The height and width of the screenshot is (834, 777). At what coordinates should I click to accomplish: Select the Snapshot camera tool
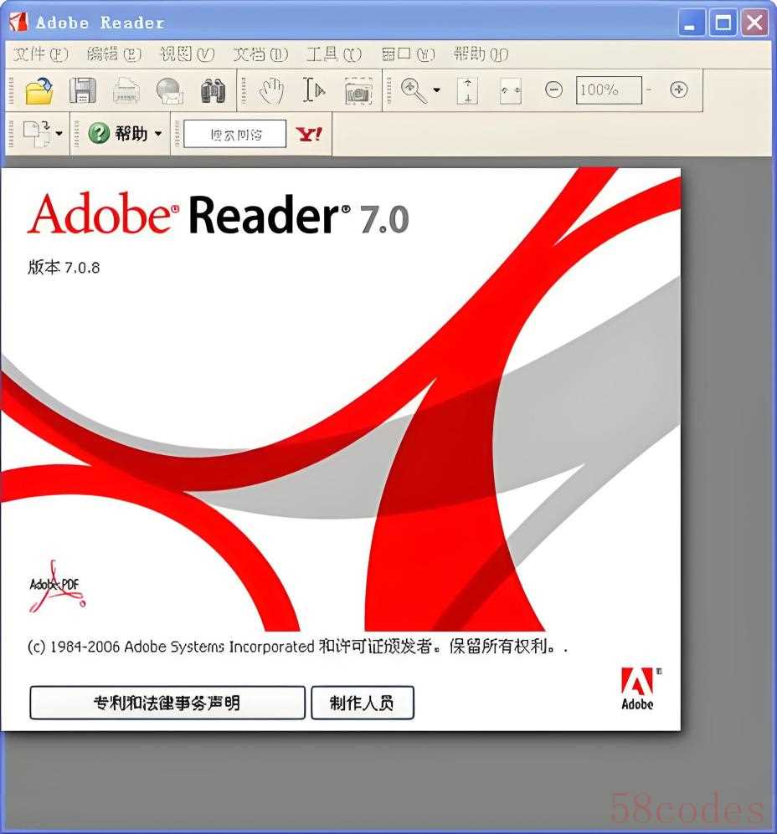click(x=358, y=90)
